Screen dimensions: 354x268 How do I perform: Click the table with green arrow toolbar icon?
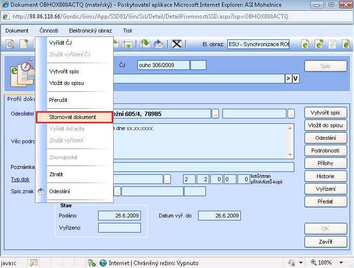tap(127, 44)
